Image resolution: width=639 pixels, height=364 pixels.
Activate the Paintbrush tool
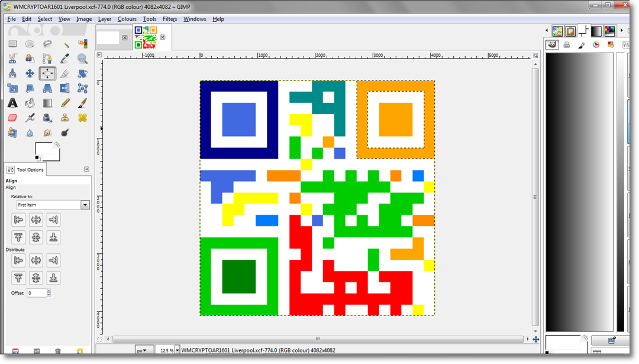82,103
